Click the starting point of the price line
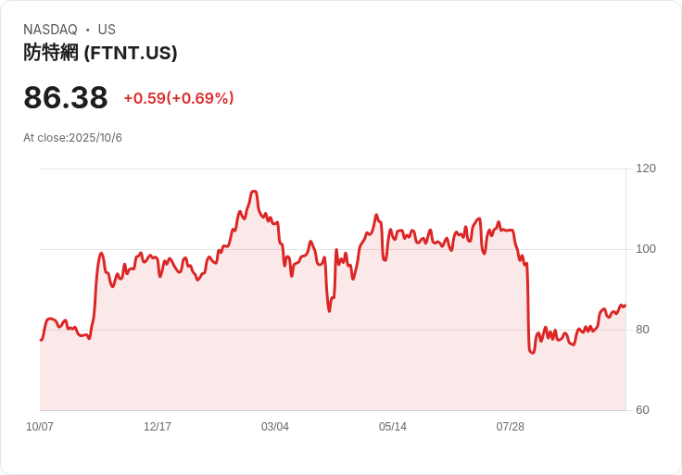Screen dimensions: 682x475 [41, 340]
